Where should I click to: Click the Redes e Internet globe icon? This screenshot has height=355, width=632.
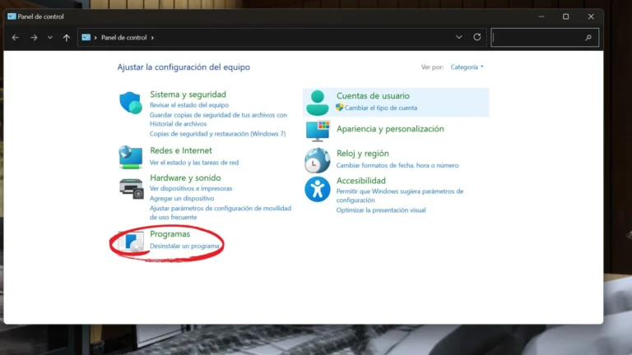point(131,157)
